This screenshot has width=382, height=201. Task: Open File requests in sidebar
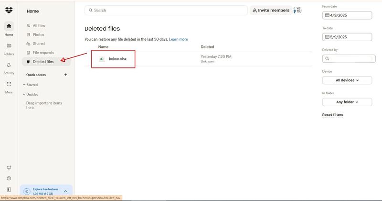point(43,53)
